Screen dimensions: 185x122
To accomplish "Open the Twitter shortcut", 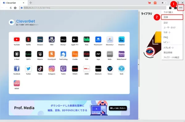I will tap(28, 69).
